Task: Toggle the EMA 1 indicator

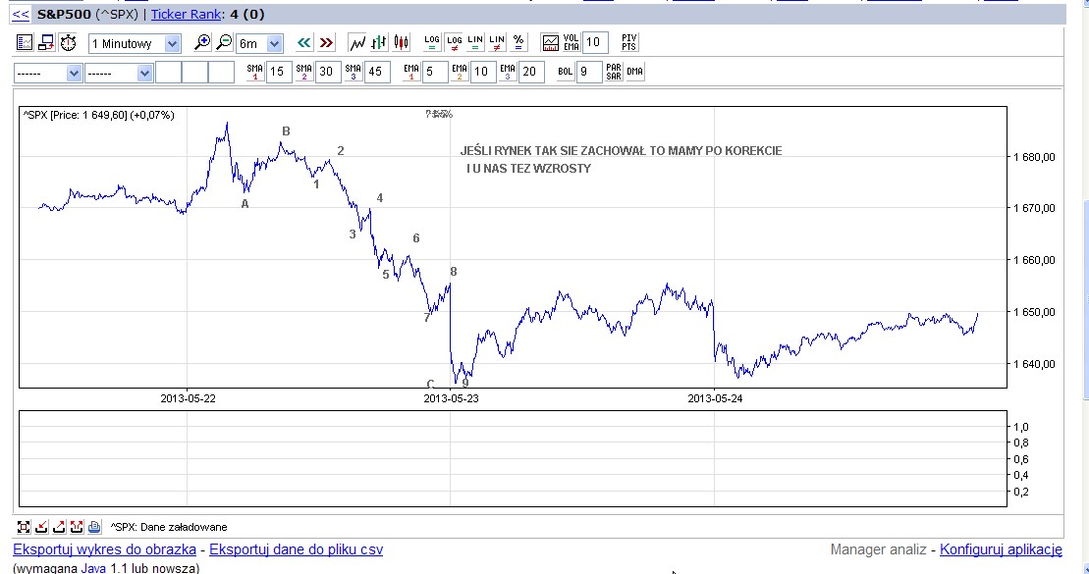Action: click(x=411, y=72)
